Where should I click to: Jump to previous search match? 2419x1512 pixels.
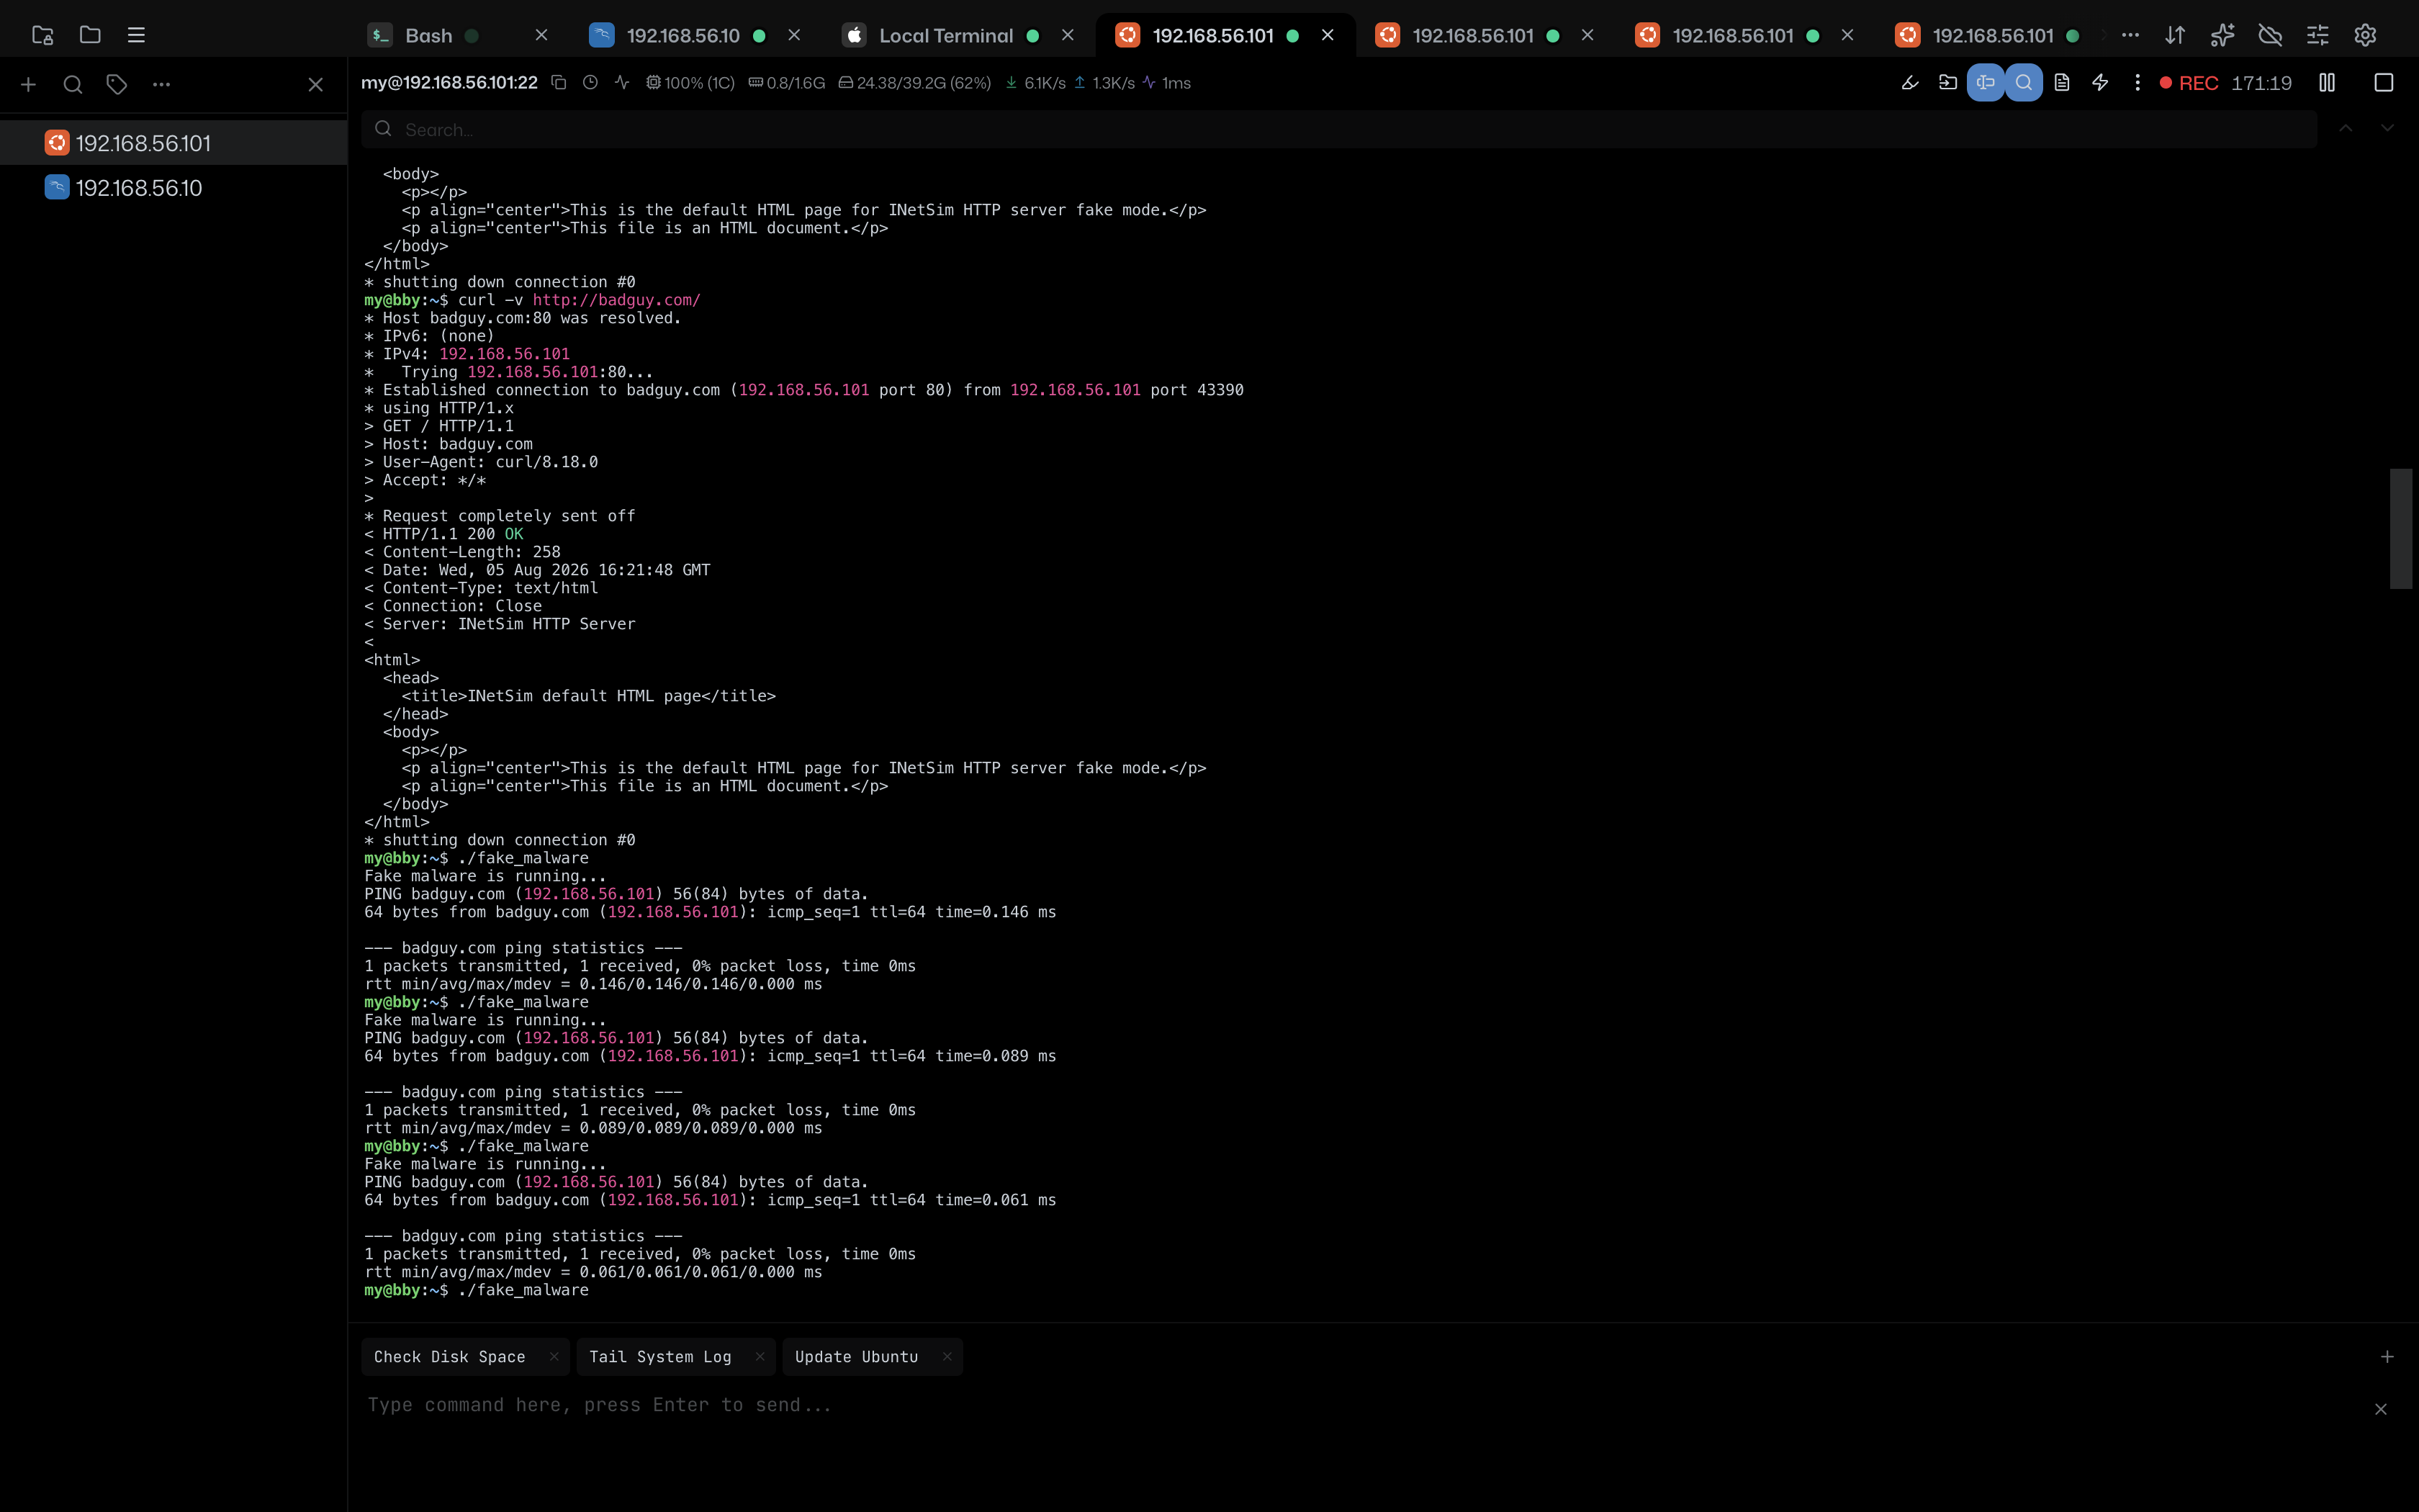[2345, 129]
